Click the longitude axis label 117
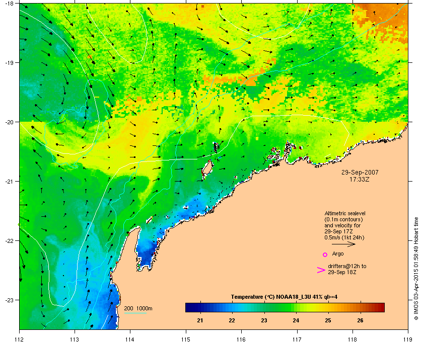The width and height of the screenshot is (423, 342). [297, 339]
